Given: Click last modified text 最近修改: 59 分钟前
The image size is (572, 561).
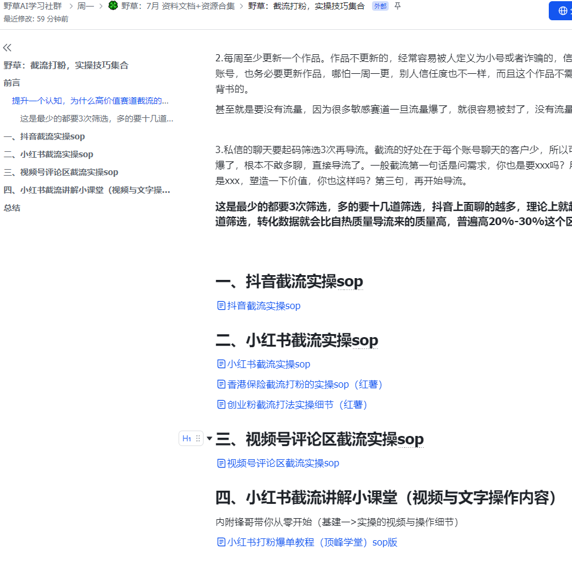Looking at the screenshot, I should (36, 19).
